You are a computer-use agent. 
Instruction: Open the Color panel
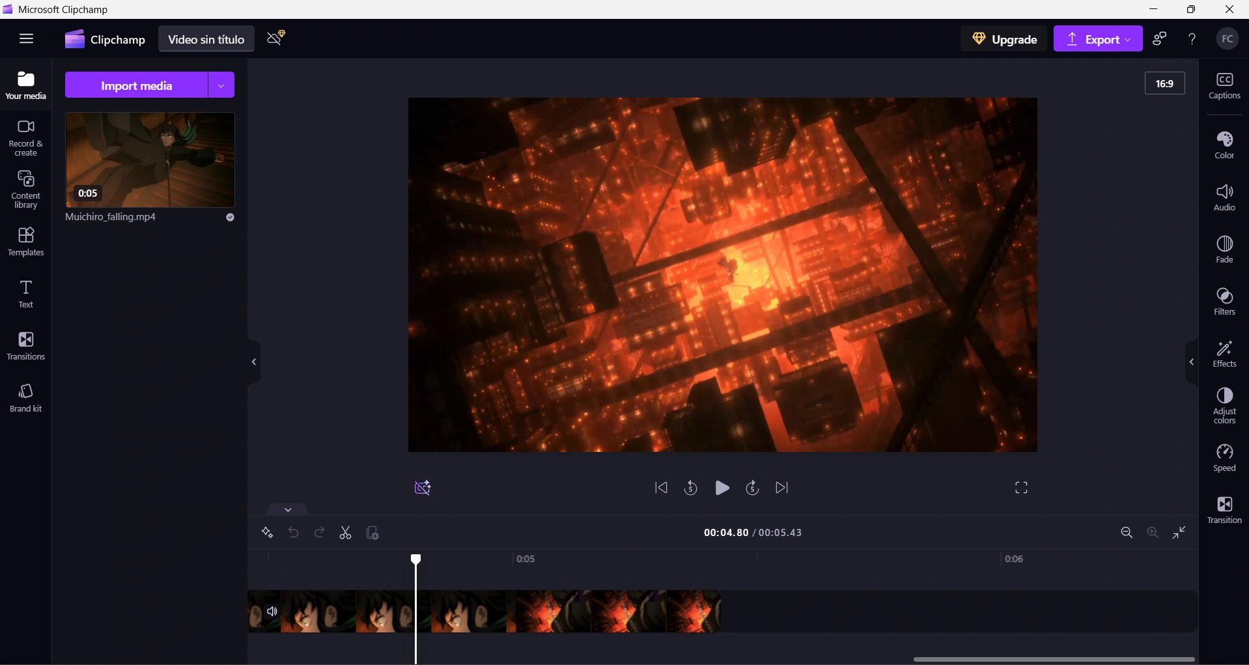point(1224,145)
